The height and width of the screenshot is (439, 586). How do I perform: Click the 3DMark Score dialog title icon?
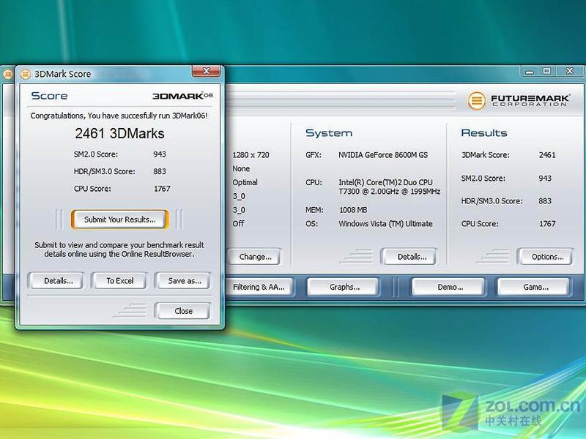point(26,74)
